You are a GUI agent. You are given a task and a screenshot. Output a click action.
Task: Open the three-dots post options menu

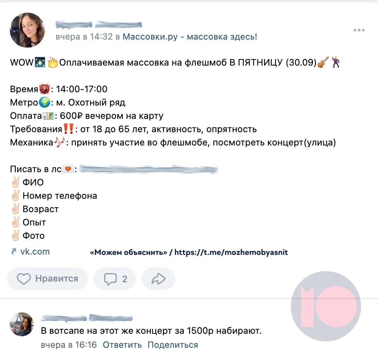pos(359,30)
